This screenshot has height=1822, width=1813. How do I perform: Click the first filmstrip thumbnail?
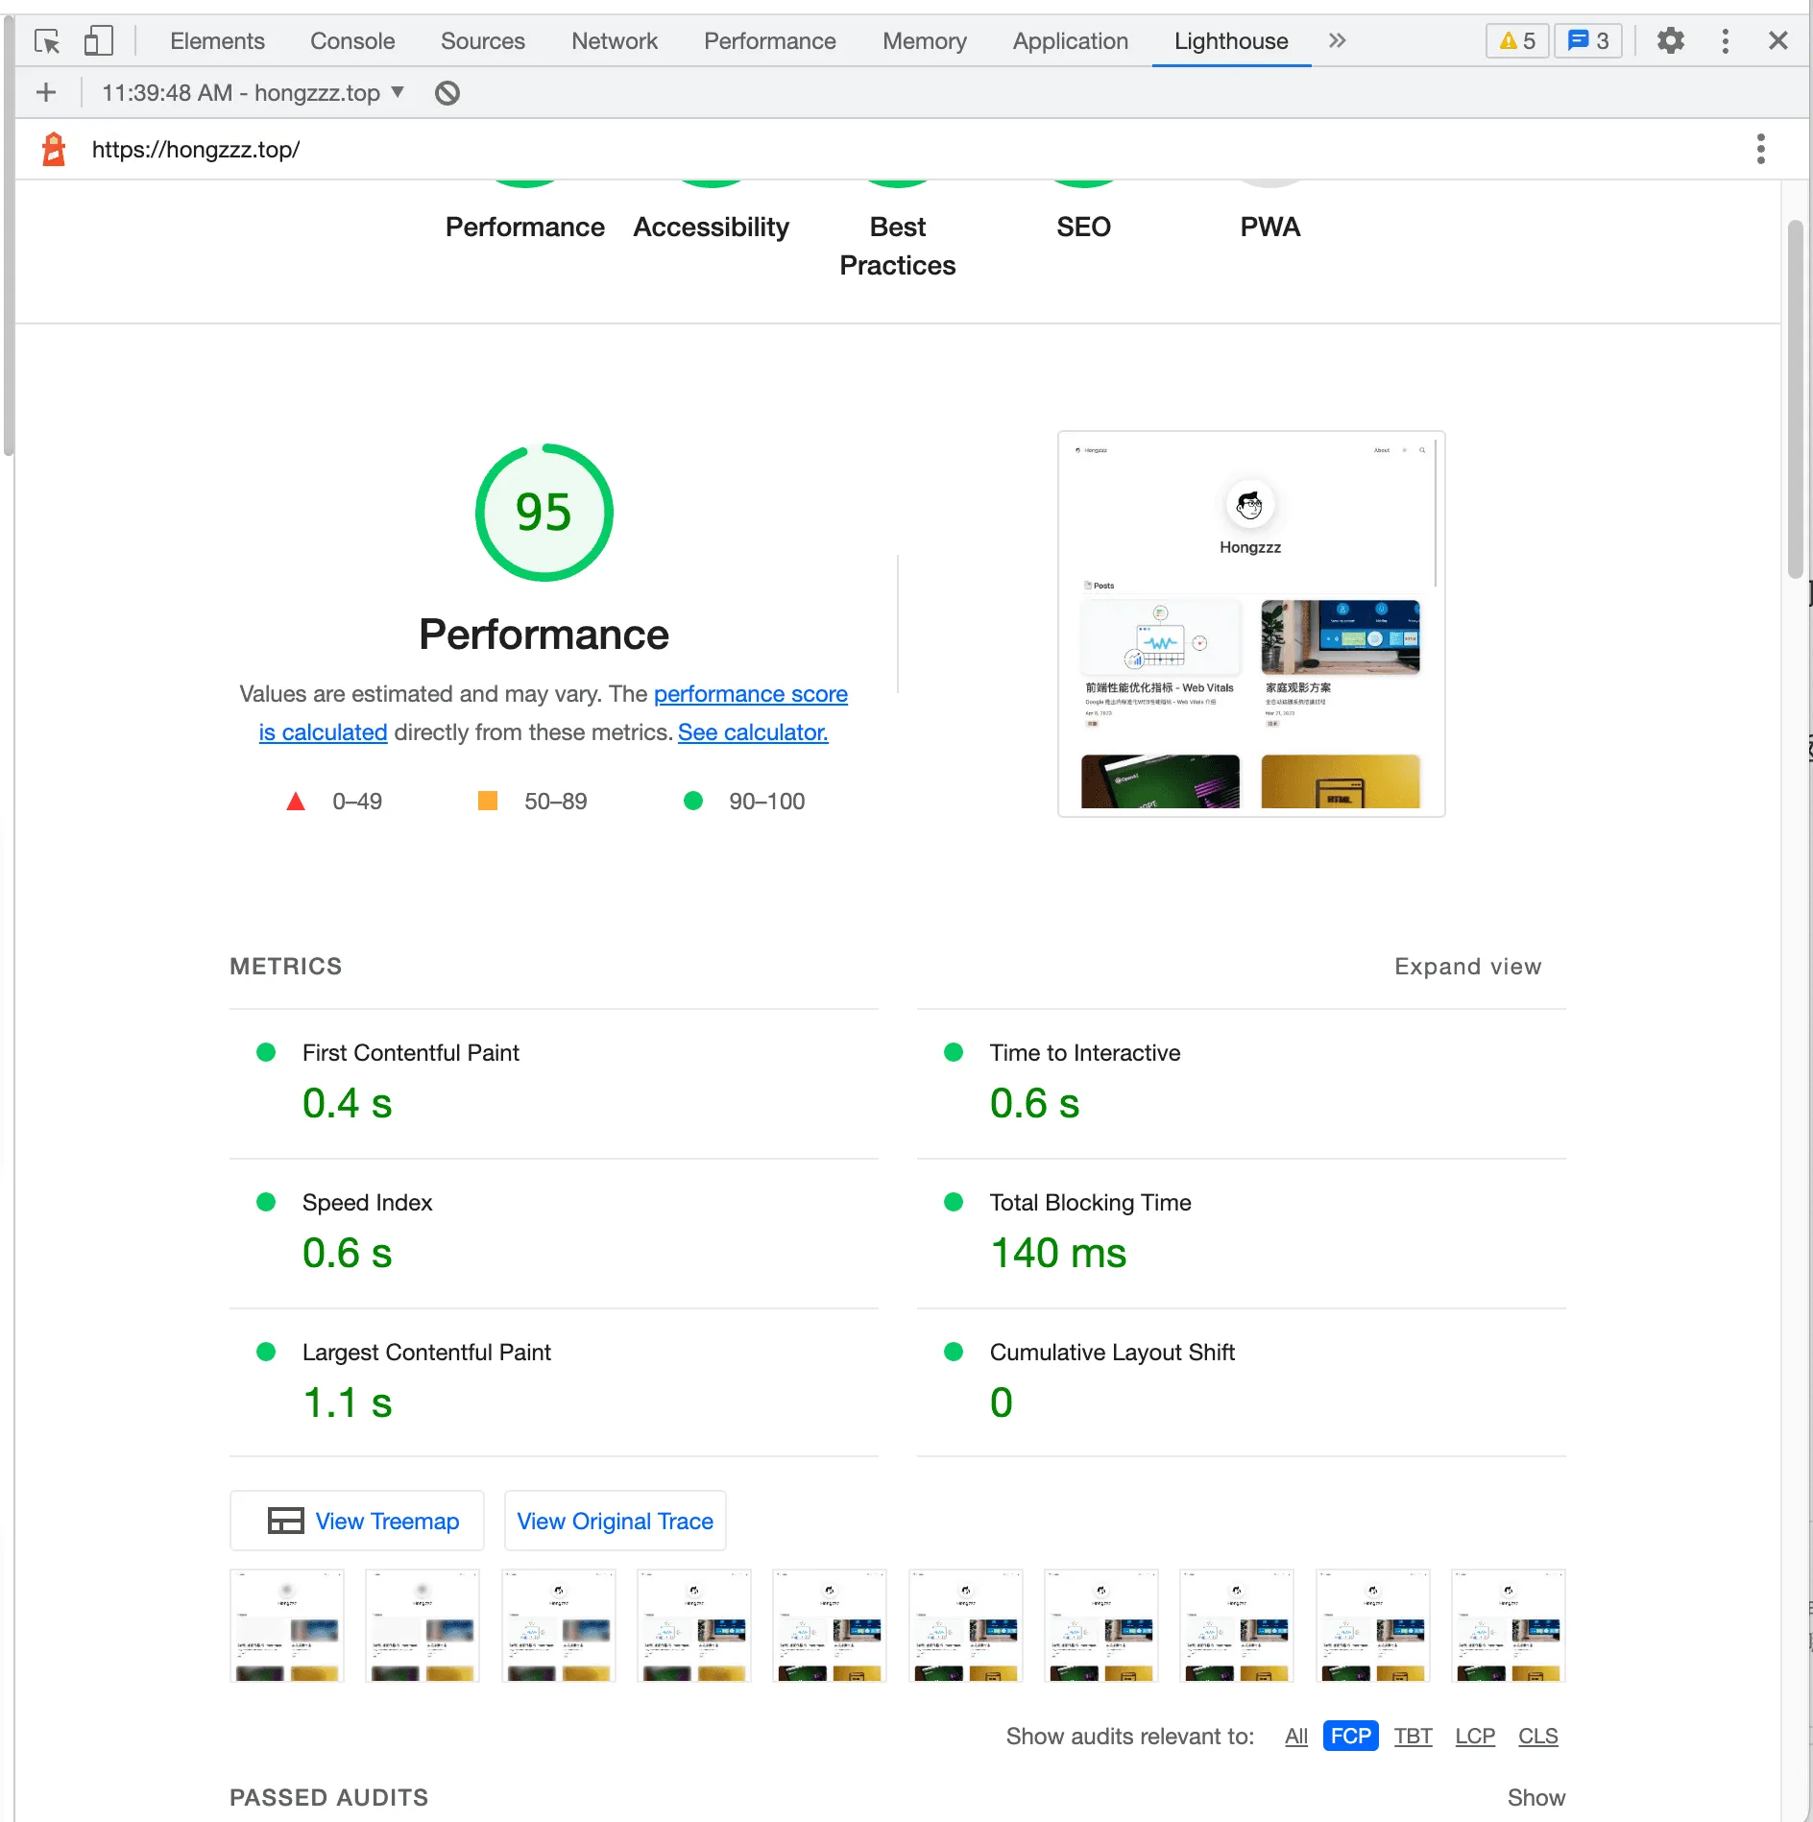pyautogui.click(x=287, y=1625)
